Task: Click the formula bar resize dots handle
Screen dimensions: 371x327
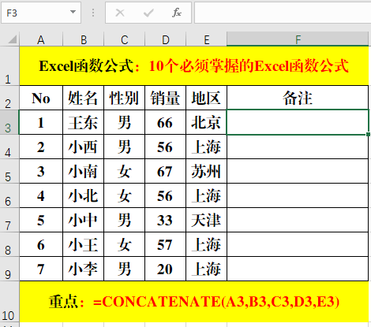Action: tap(93, 13)
